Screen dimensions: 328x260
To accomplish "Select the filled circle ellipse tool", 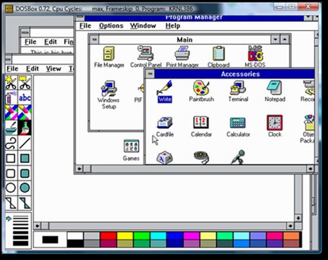I will click(x=25, y=188).
